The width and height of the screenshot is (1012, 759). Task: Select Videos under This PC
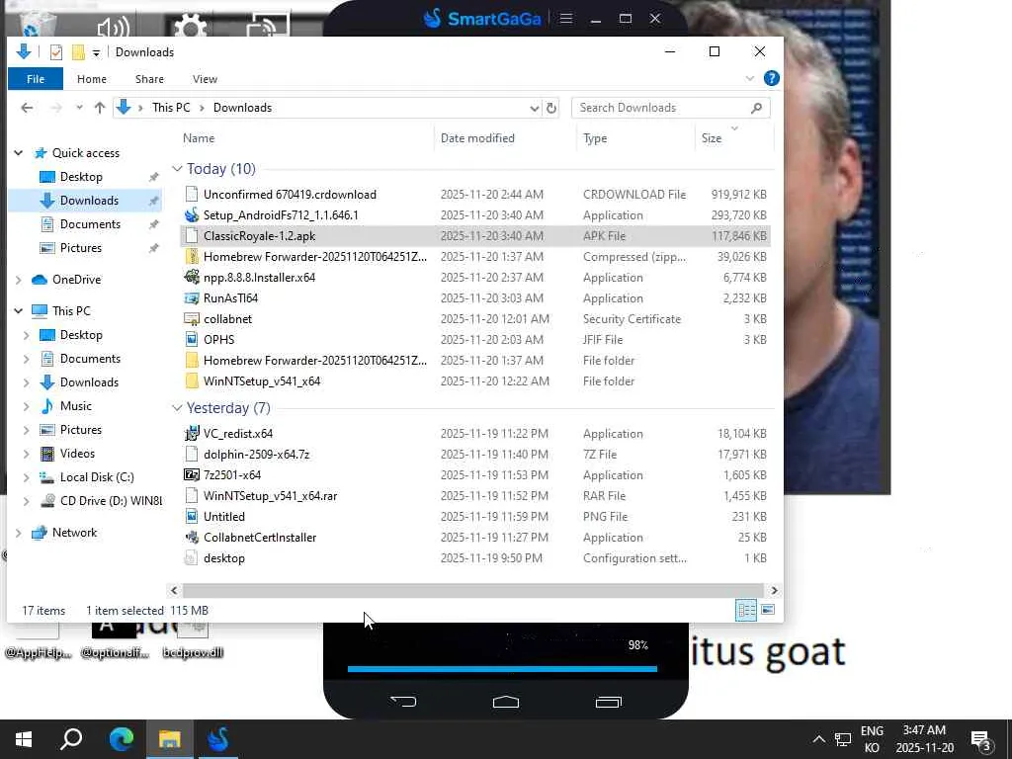77,454
